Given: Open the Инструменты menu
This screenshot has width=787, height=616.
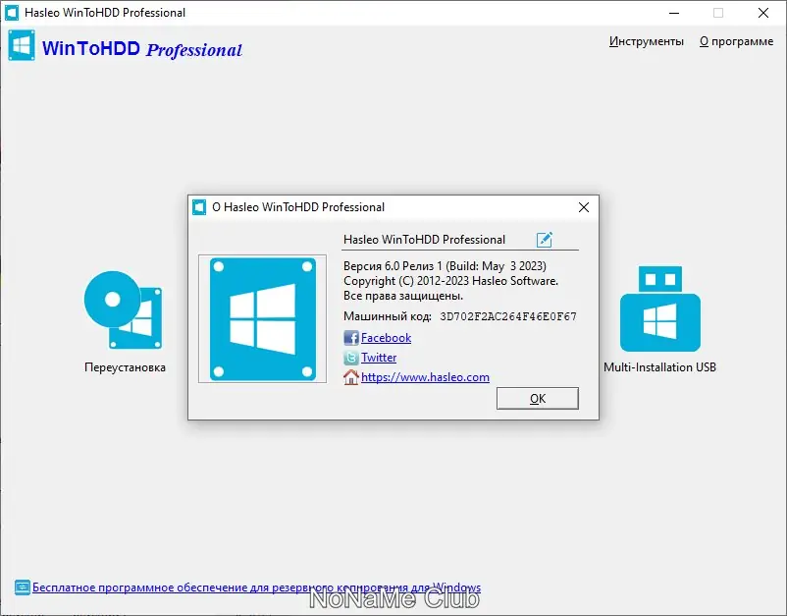Looking at the screenshot, I should pyautogui.click(x=647, y=41).
